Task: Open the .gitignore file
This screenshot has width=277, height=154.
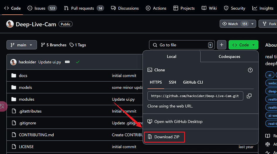Action: [27, 123]
